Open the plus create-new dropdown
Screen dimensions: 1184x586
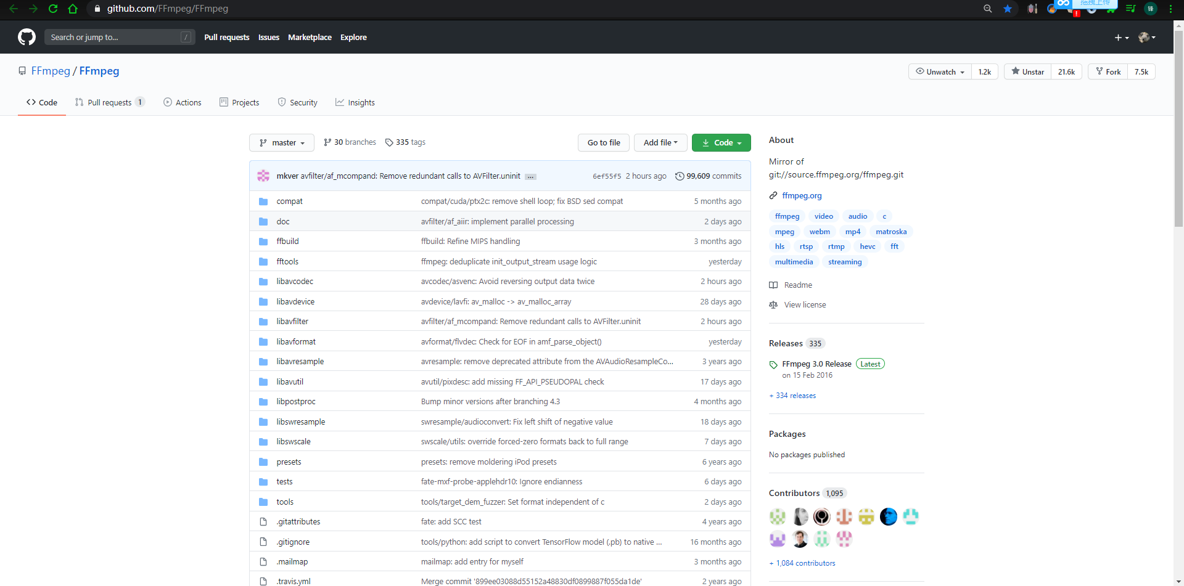(1122, 38)
